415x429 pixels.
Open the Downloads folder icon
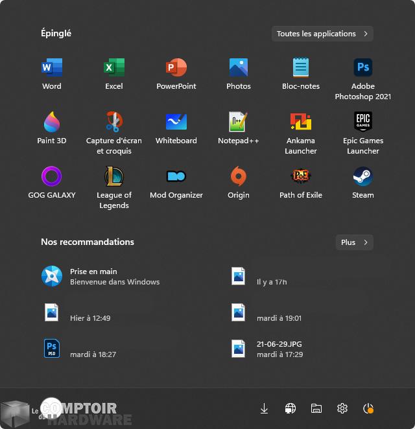[265, 408]
